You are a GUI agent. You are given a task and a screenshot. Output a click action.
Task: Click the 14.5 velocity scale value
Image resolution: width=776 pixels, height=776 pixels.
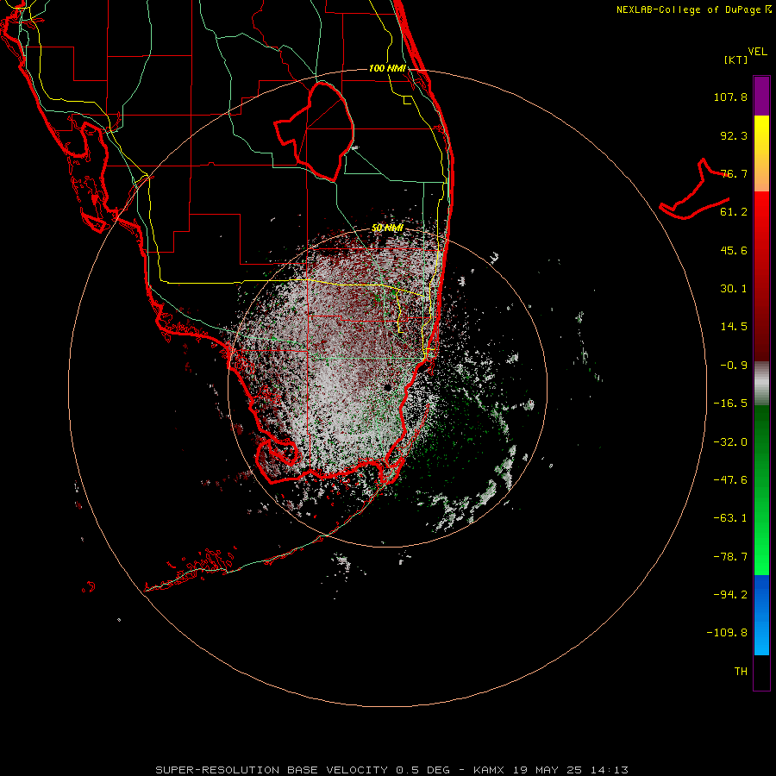[734, 327]
